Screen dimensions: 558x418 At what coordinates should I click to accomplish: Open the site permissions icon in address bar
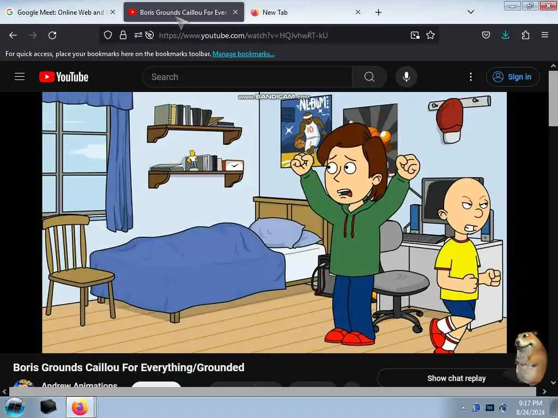[x=138, y=35]
